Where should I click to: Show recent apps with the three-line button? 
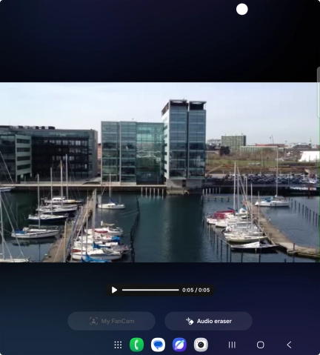point(232,345)
